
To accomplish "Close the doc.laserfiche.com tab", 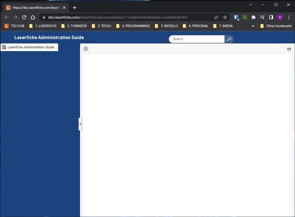I will 64,8.
